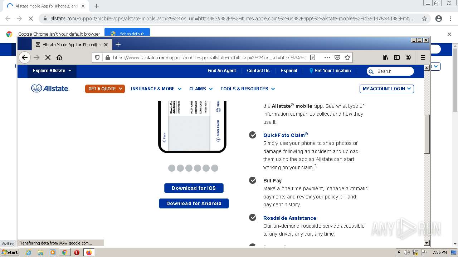Click Download for Android button
458x257 pixels.
point(194,203)
